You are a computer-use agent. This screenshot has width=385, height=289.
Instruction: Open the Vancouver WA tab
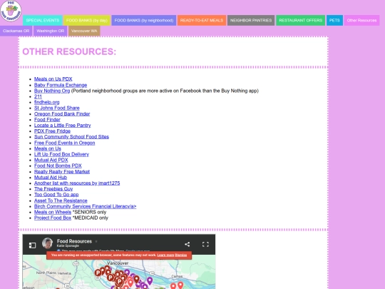(x=84, y=31)
